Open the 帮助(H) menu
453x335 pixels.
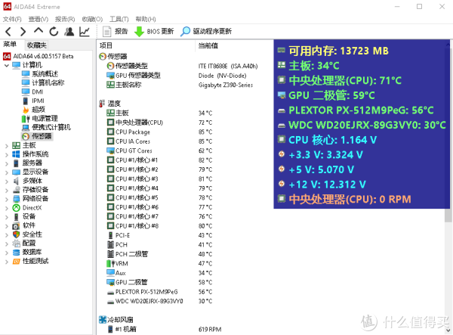point(146,19)
